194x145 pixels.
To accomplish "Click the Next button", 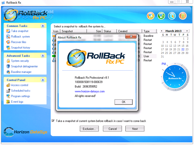I will pyautogui.click(x=135, y=129).
